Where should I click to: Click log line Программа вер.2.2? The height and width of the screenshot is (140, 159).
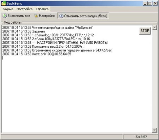point(43,47)
